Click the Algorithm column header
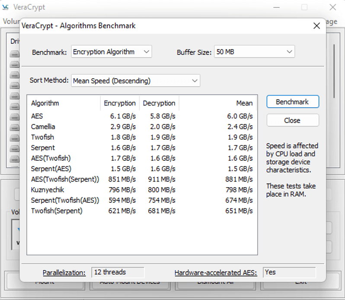 click(x=64, y=103)
